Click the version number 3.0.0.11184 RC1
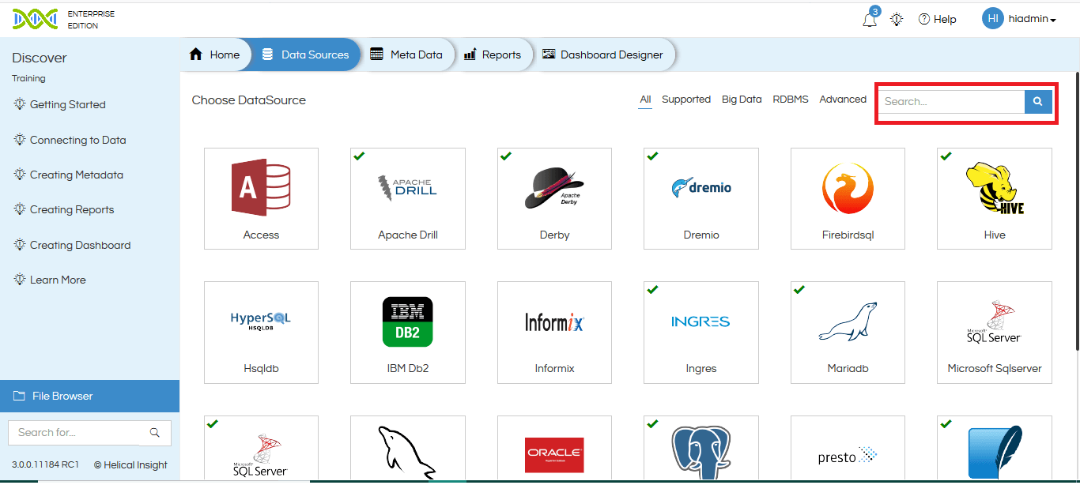Viewport: 1080px width, 485px height. click(x=45, y=464)
